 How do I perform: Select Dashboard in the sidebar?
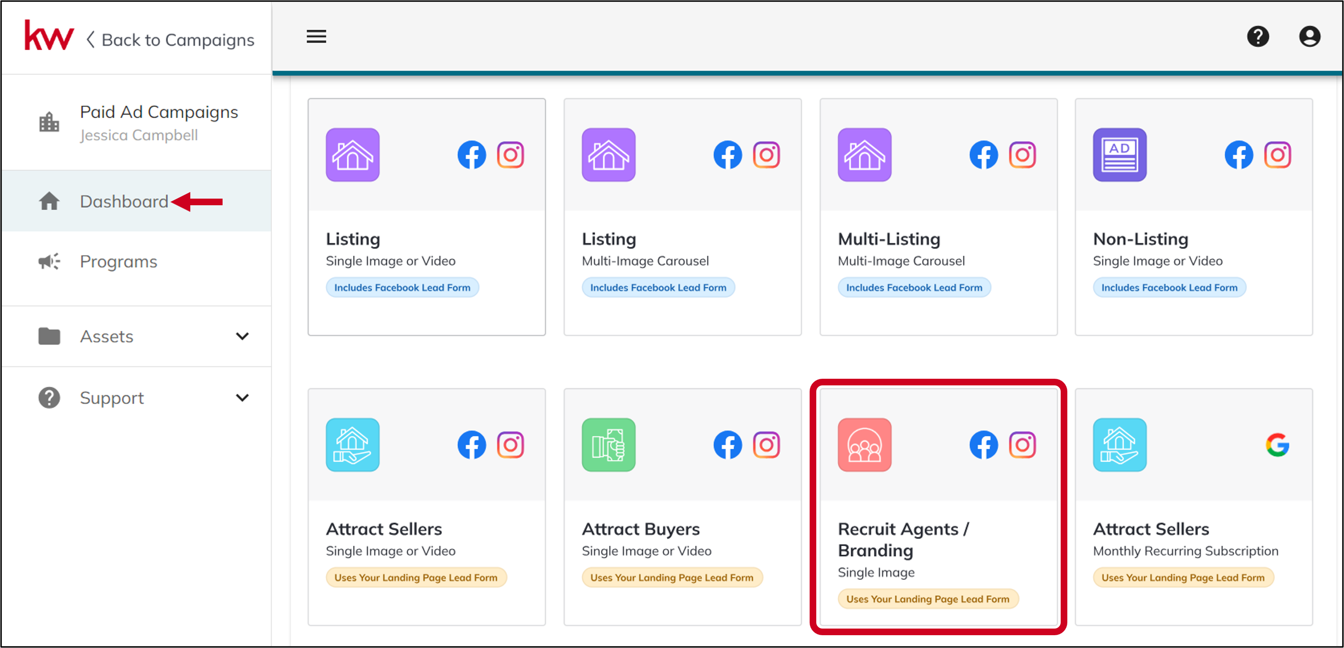[x=137, y=201]
